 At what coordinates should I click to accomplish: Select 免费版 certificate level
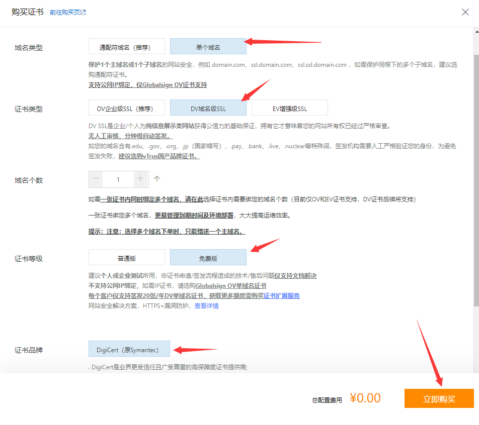(x=208, y=258)
